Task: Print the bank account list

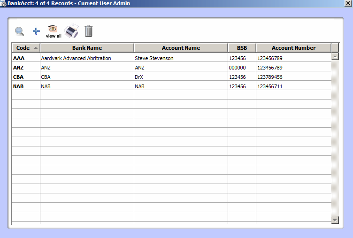Action: (72, 31)
